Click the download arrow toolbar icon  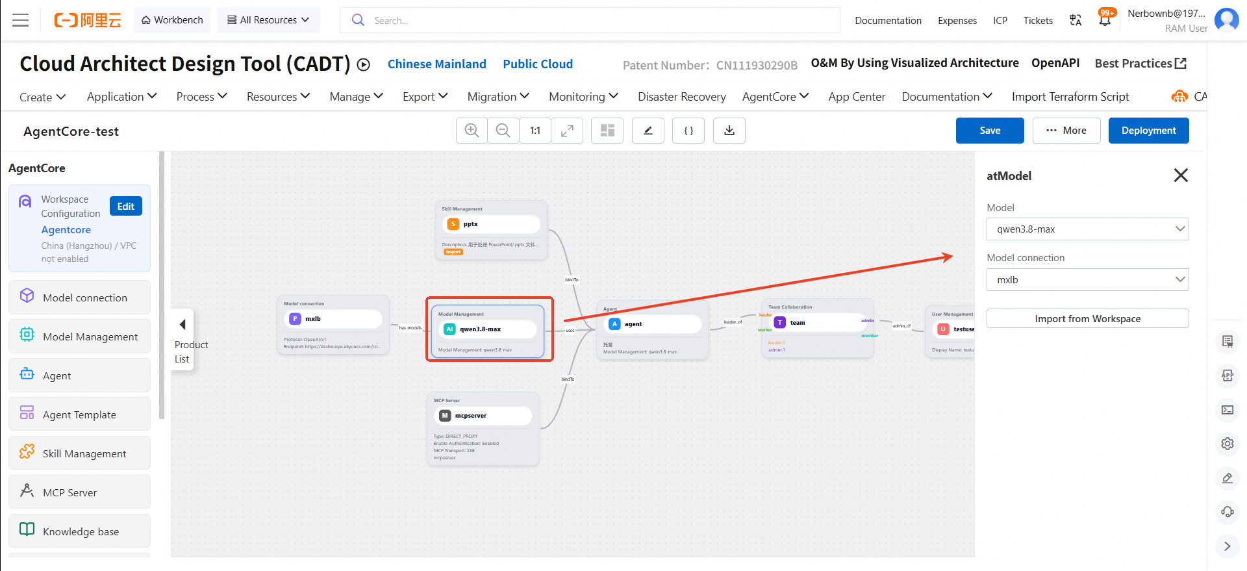[729, 131]
